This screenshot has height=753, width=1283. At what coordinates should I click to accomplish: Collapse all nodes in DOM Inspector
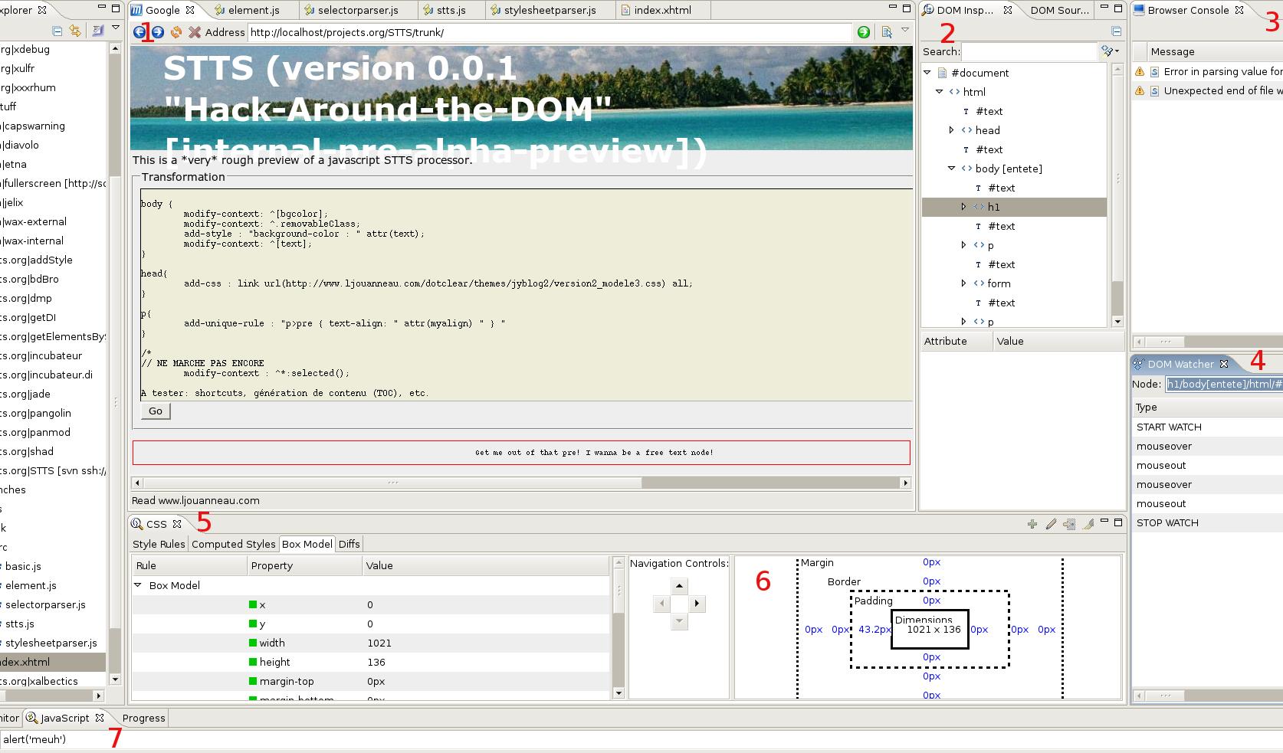(x=1117, y=31)
